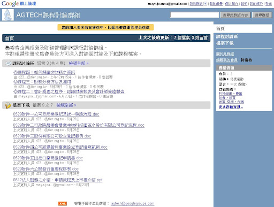Screen dimensions: 274x207
Task: Open 我的最愛 in the top bar
Action: point(216,4)
